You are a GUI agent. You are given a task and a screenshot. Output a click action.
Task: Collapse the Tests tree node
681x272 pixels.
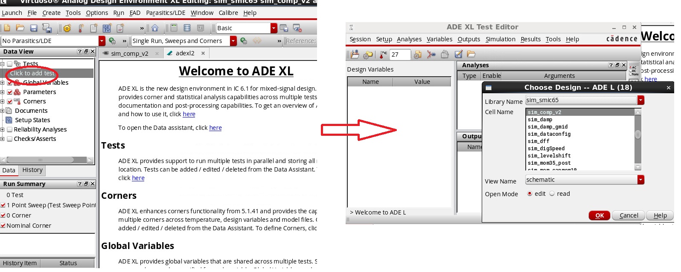(2, 64)
